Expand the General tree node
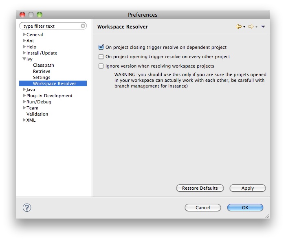Screen dimensions: 286x241 point(24,35)
